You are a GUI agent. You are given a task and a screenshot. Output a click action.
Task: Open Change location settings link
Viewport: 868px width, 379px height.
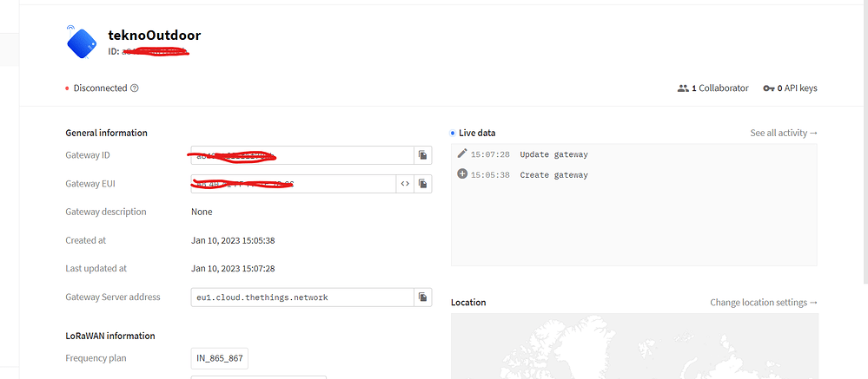click(764, 303)
